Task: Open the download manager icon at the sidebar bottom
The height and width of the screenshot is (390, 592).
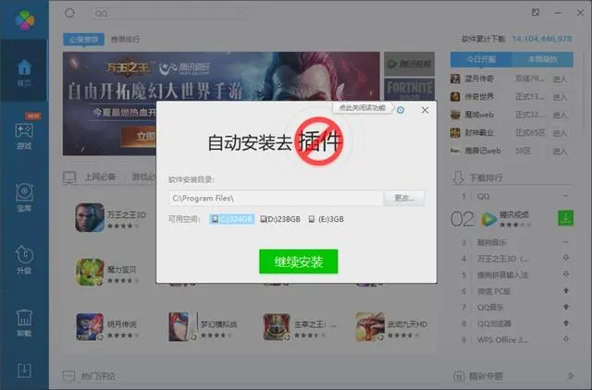Action: (x=24, y=371)
